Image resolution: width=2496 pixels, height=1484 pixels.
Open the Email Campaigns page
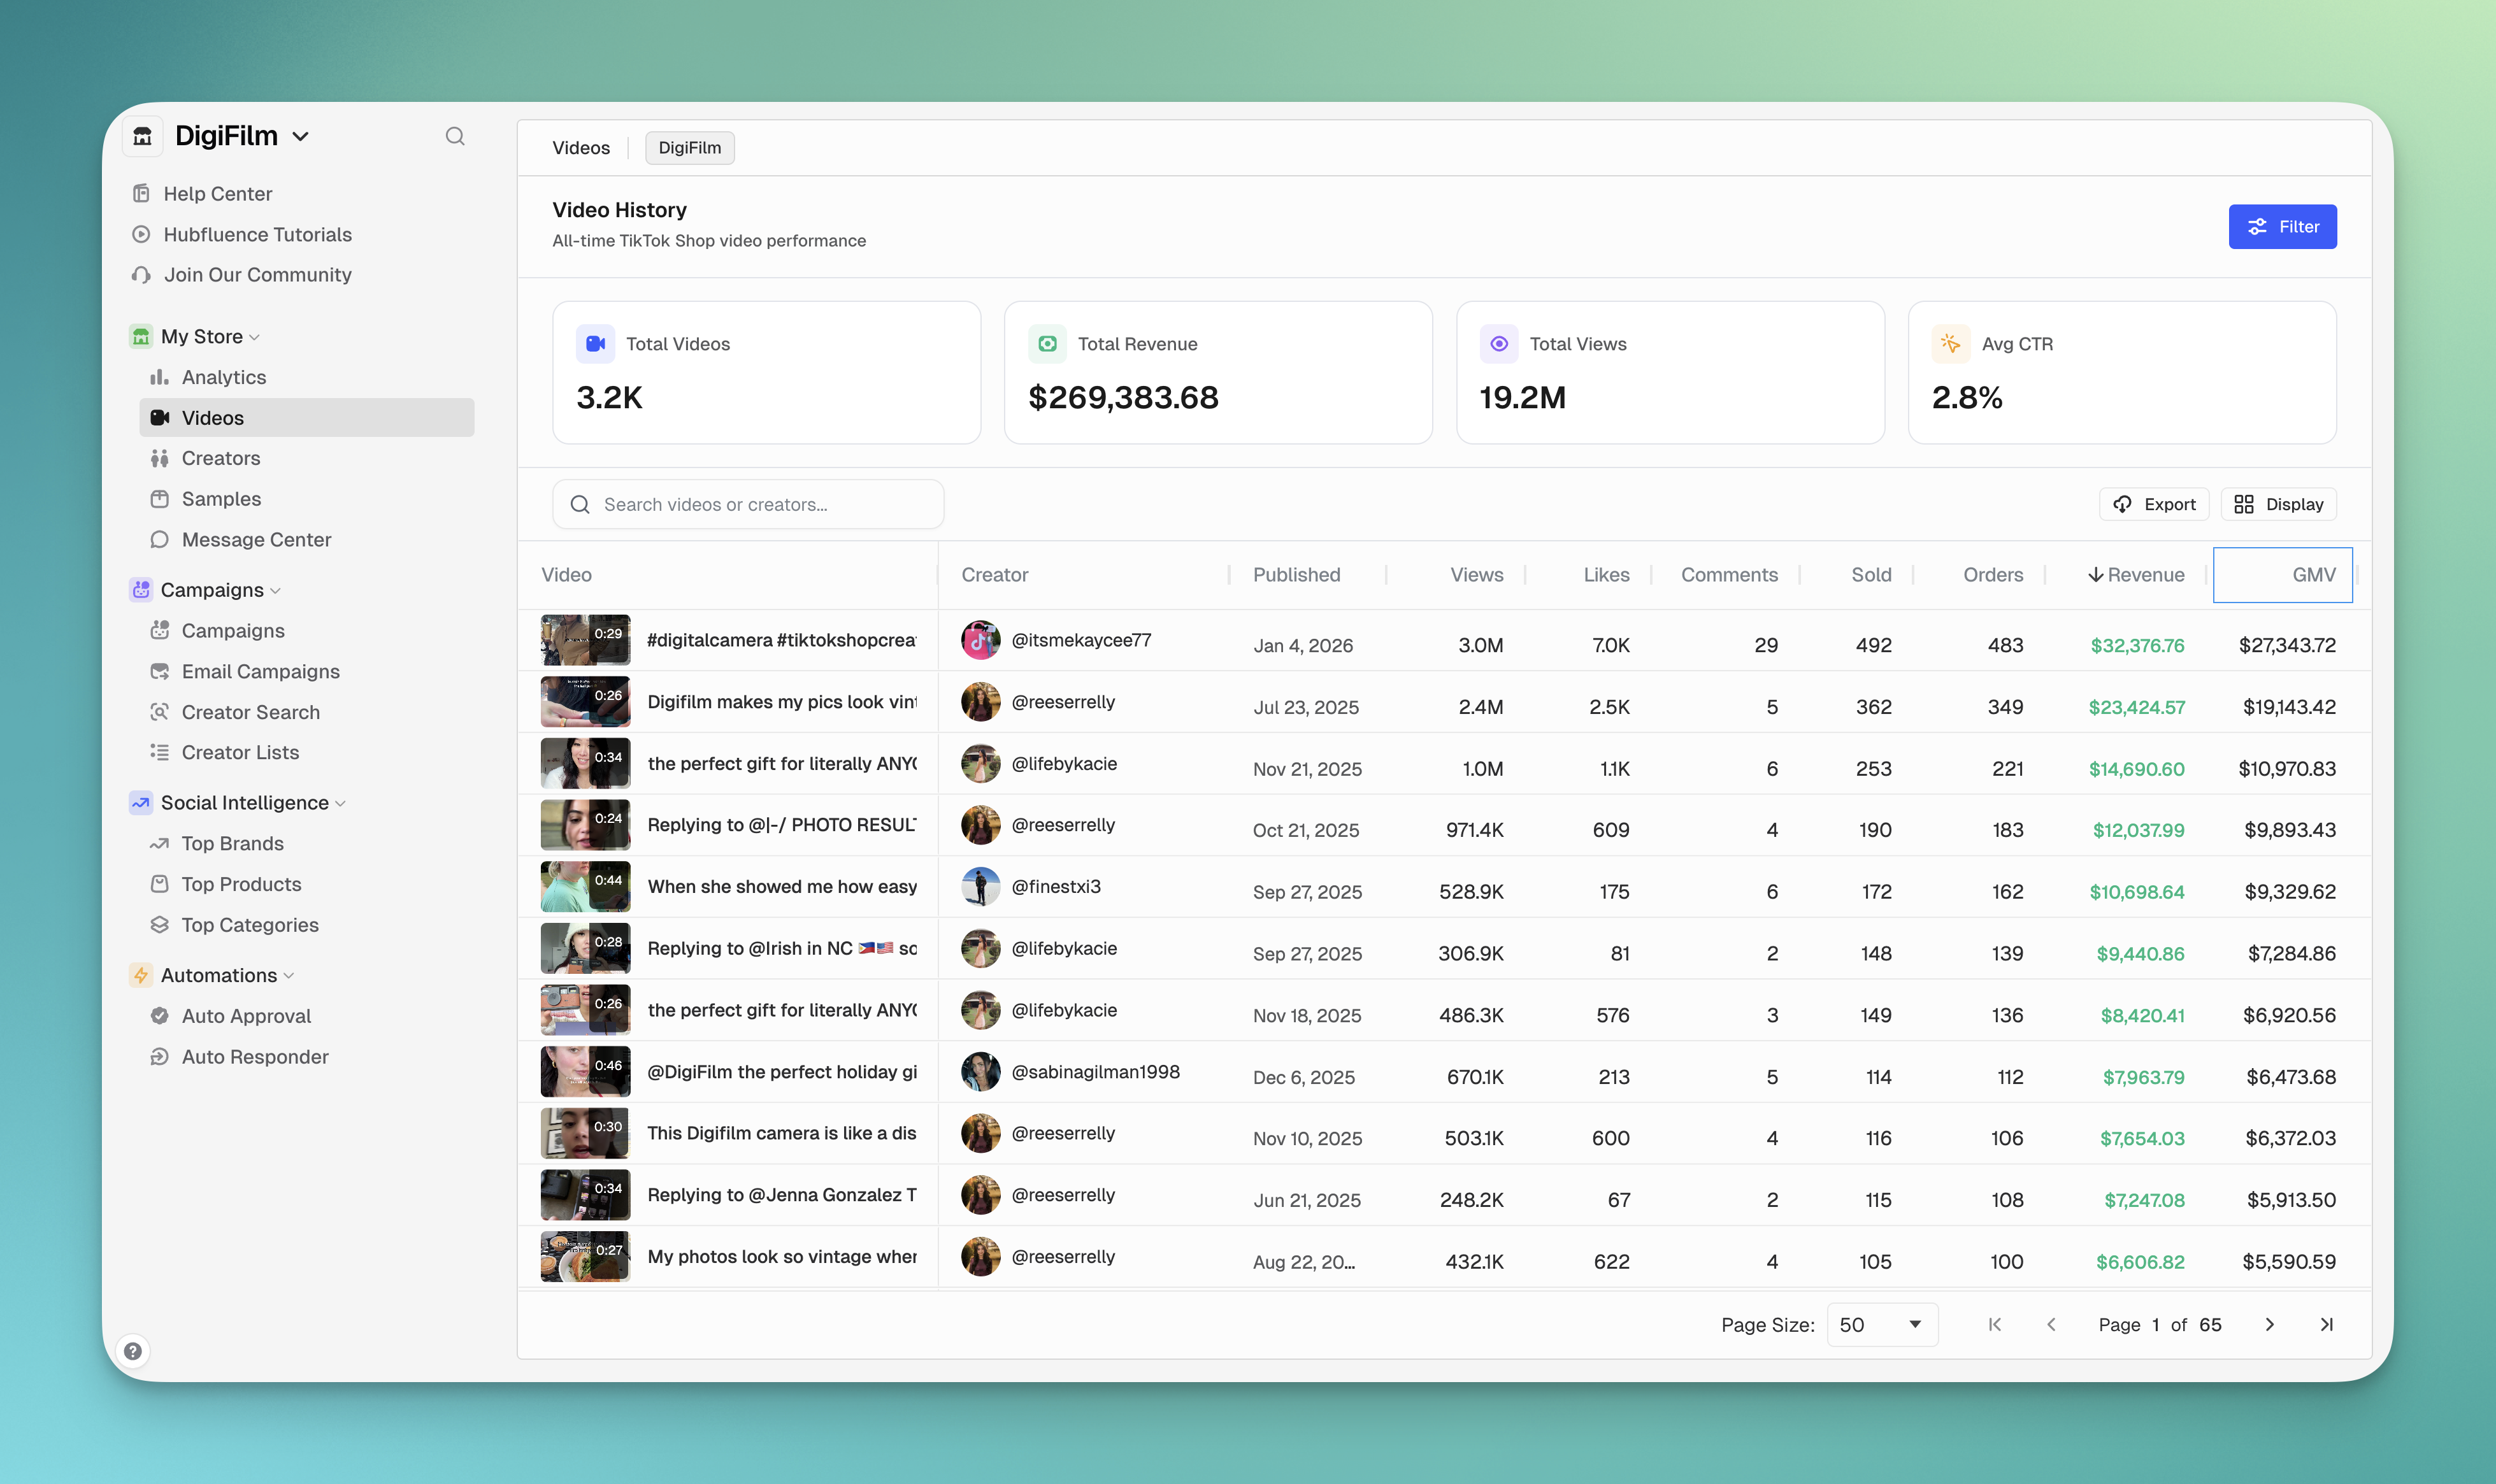tap(260, 671)
